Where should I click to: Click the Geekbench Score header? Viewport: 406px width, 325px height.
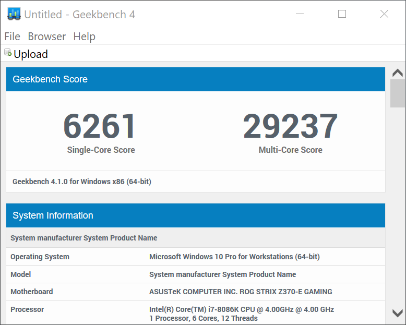[x=196, y=79]
